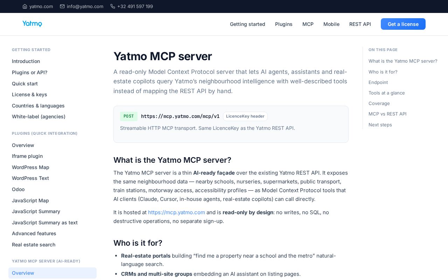Click the LicenceKey header badge

tap(245, 116)
